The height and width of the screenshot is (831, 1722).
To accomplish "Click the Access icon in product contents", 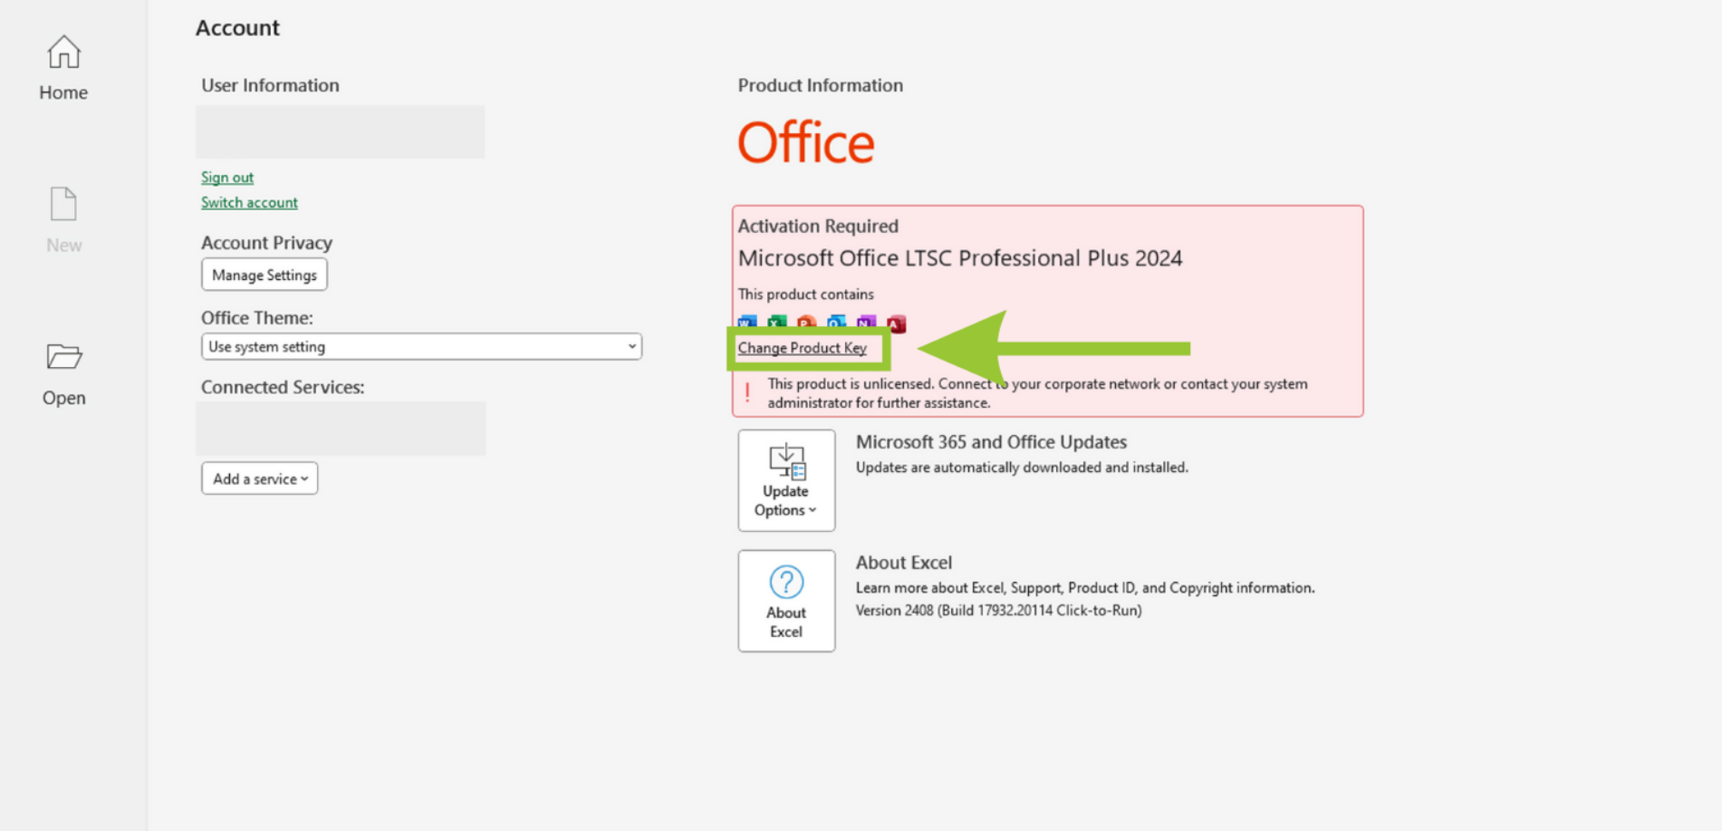I will point(895,323).
